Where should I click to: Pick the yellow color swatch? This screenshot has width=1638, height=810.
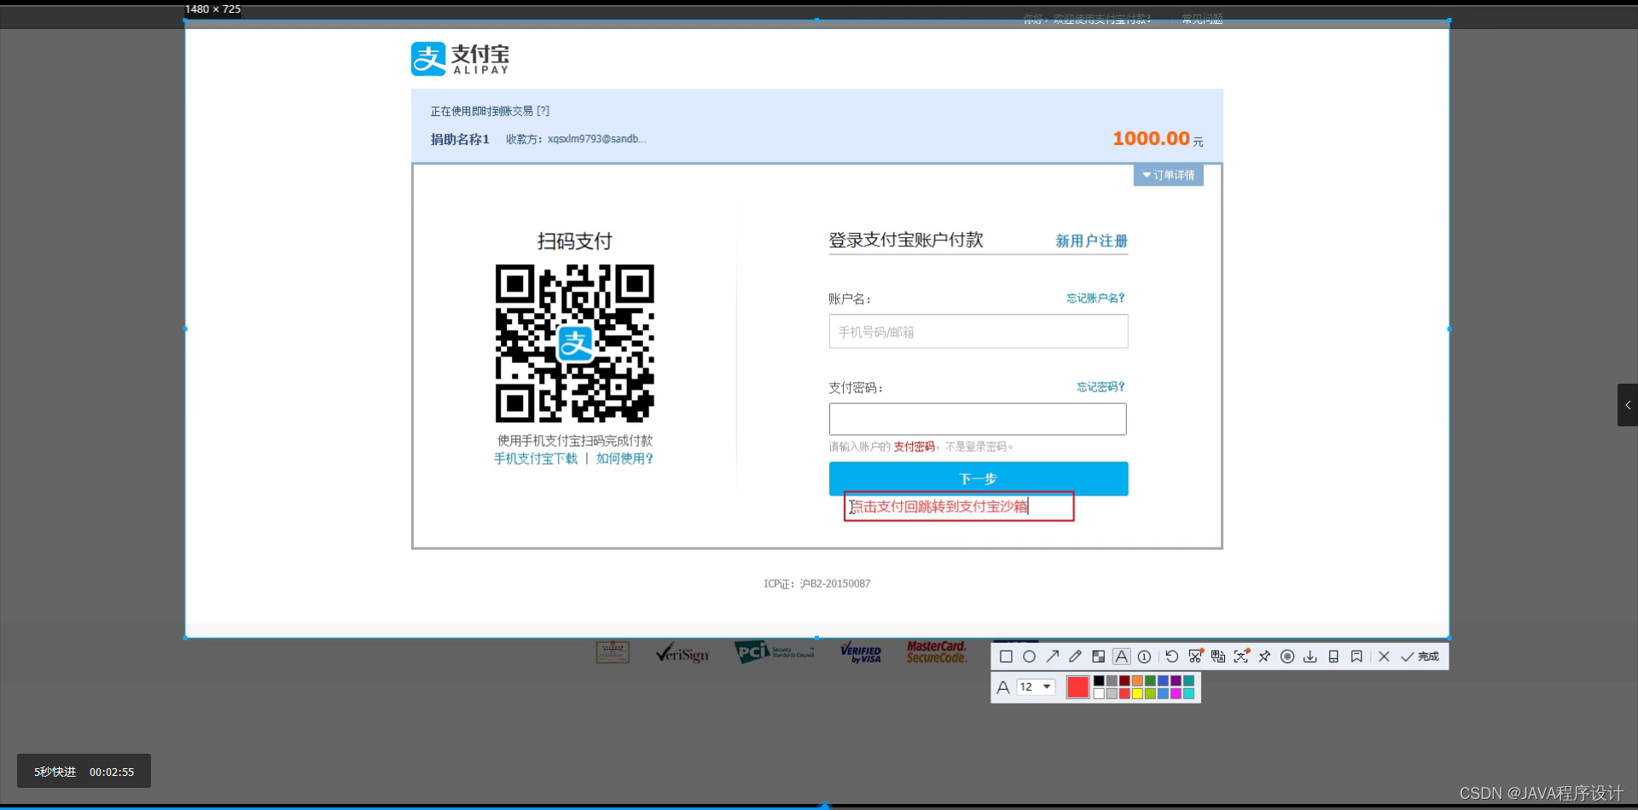(x=1137, y=693)
